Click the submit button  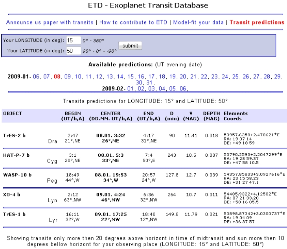click(x=130, y=46)
